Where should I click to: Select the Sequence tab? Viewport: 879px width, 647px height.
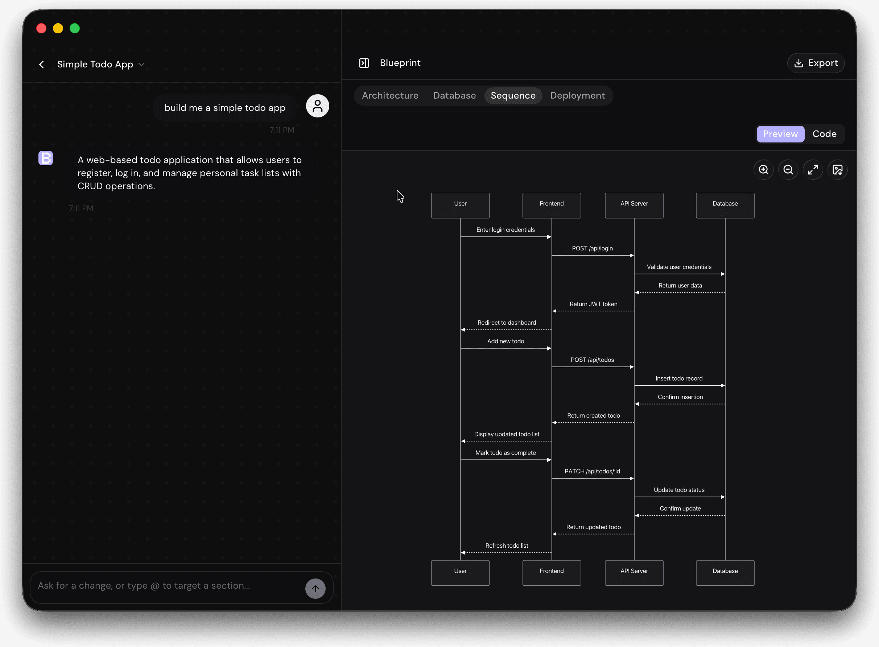pos(513,96)
